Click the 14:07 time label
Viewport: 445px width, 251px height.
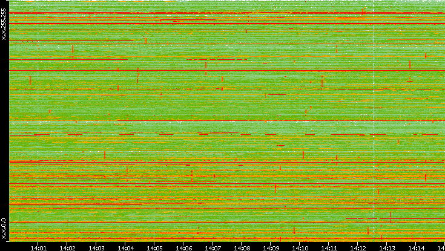pyautogui.click(x=213, y=248)
